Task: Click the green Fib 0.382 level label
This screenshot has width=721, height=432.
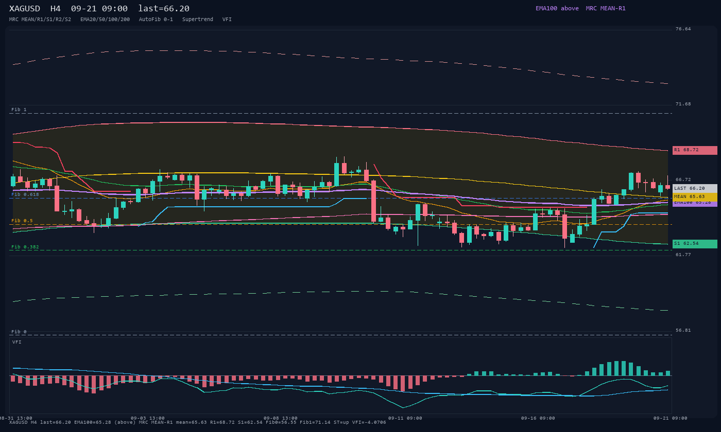Action: coord(25,247)
